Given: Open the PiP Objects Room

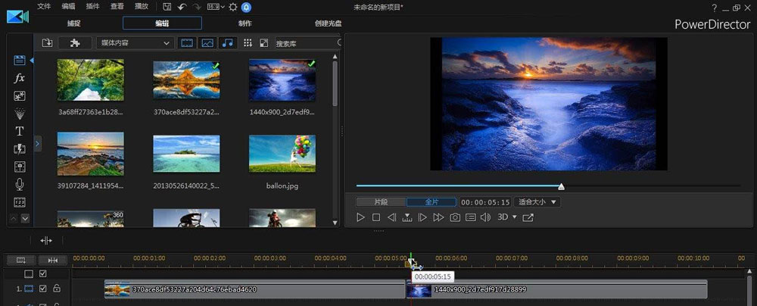Looking at the screenshot, I should pos(20,95).
